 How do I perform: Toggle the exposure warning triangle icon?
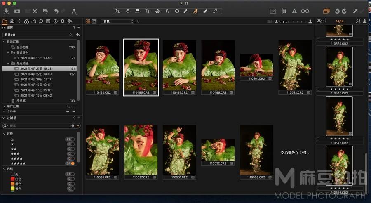point(294,11)
